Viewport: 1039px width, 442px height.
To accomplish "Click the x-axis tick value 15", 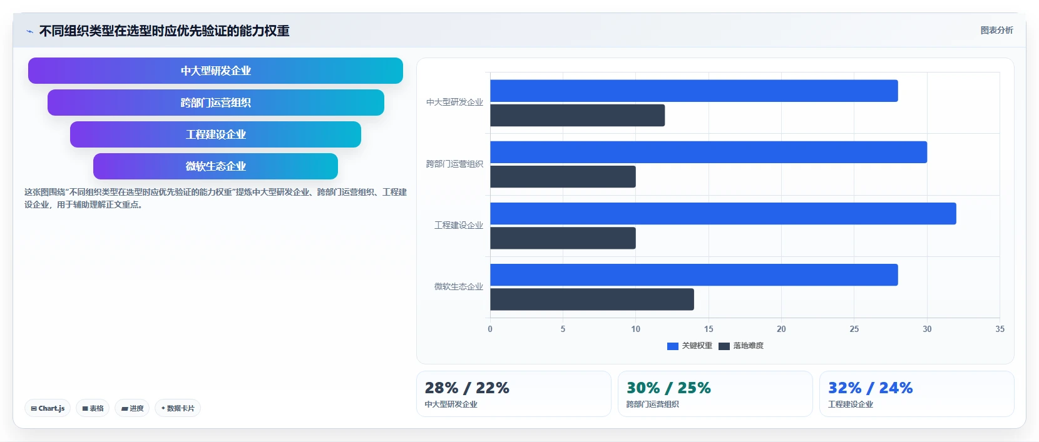I will click(x=709, y=329).
